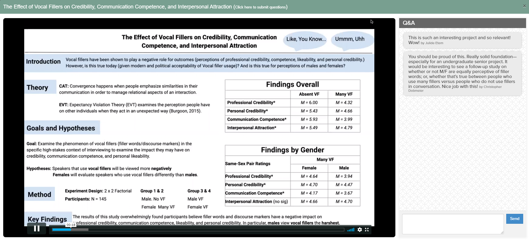This screenshot has width=529, height=241.
Task: Click the 00:18 timestamp tooltip
Action: click(x=71, y=225)
